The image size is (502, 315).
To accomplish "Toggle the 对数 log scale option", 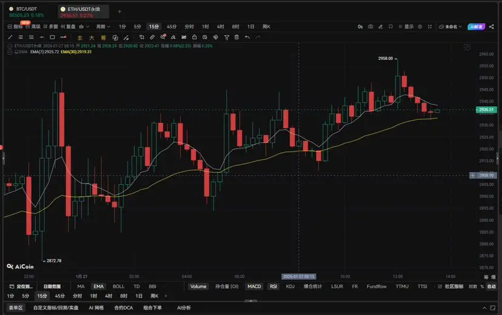I will [472, 287].
